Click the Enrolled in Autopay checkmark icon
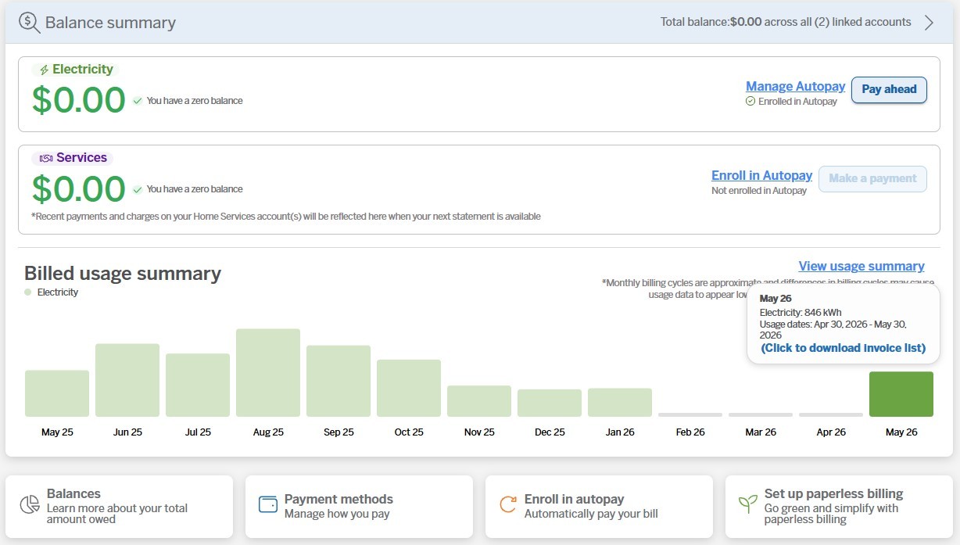This screenshot has width=960, height=545. point(750,102)
